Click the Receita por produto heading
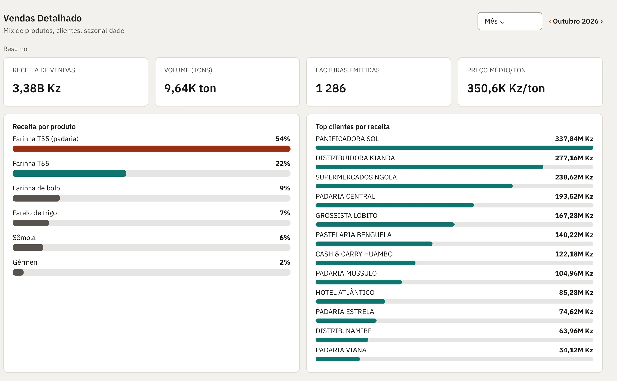Screen dimensions: 617x381 pos(44,127)
